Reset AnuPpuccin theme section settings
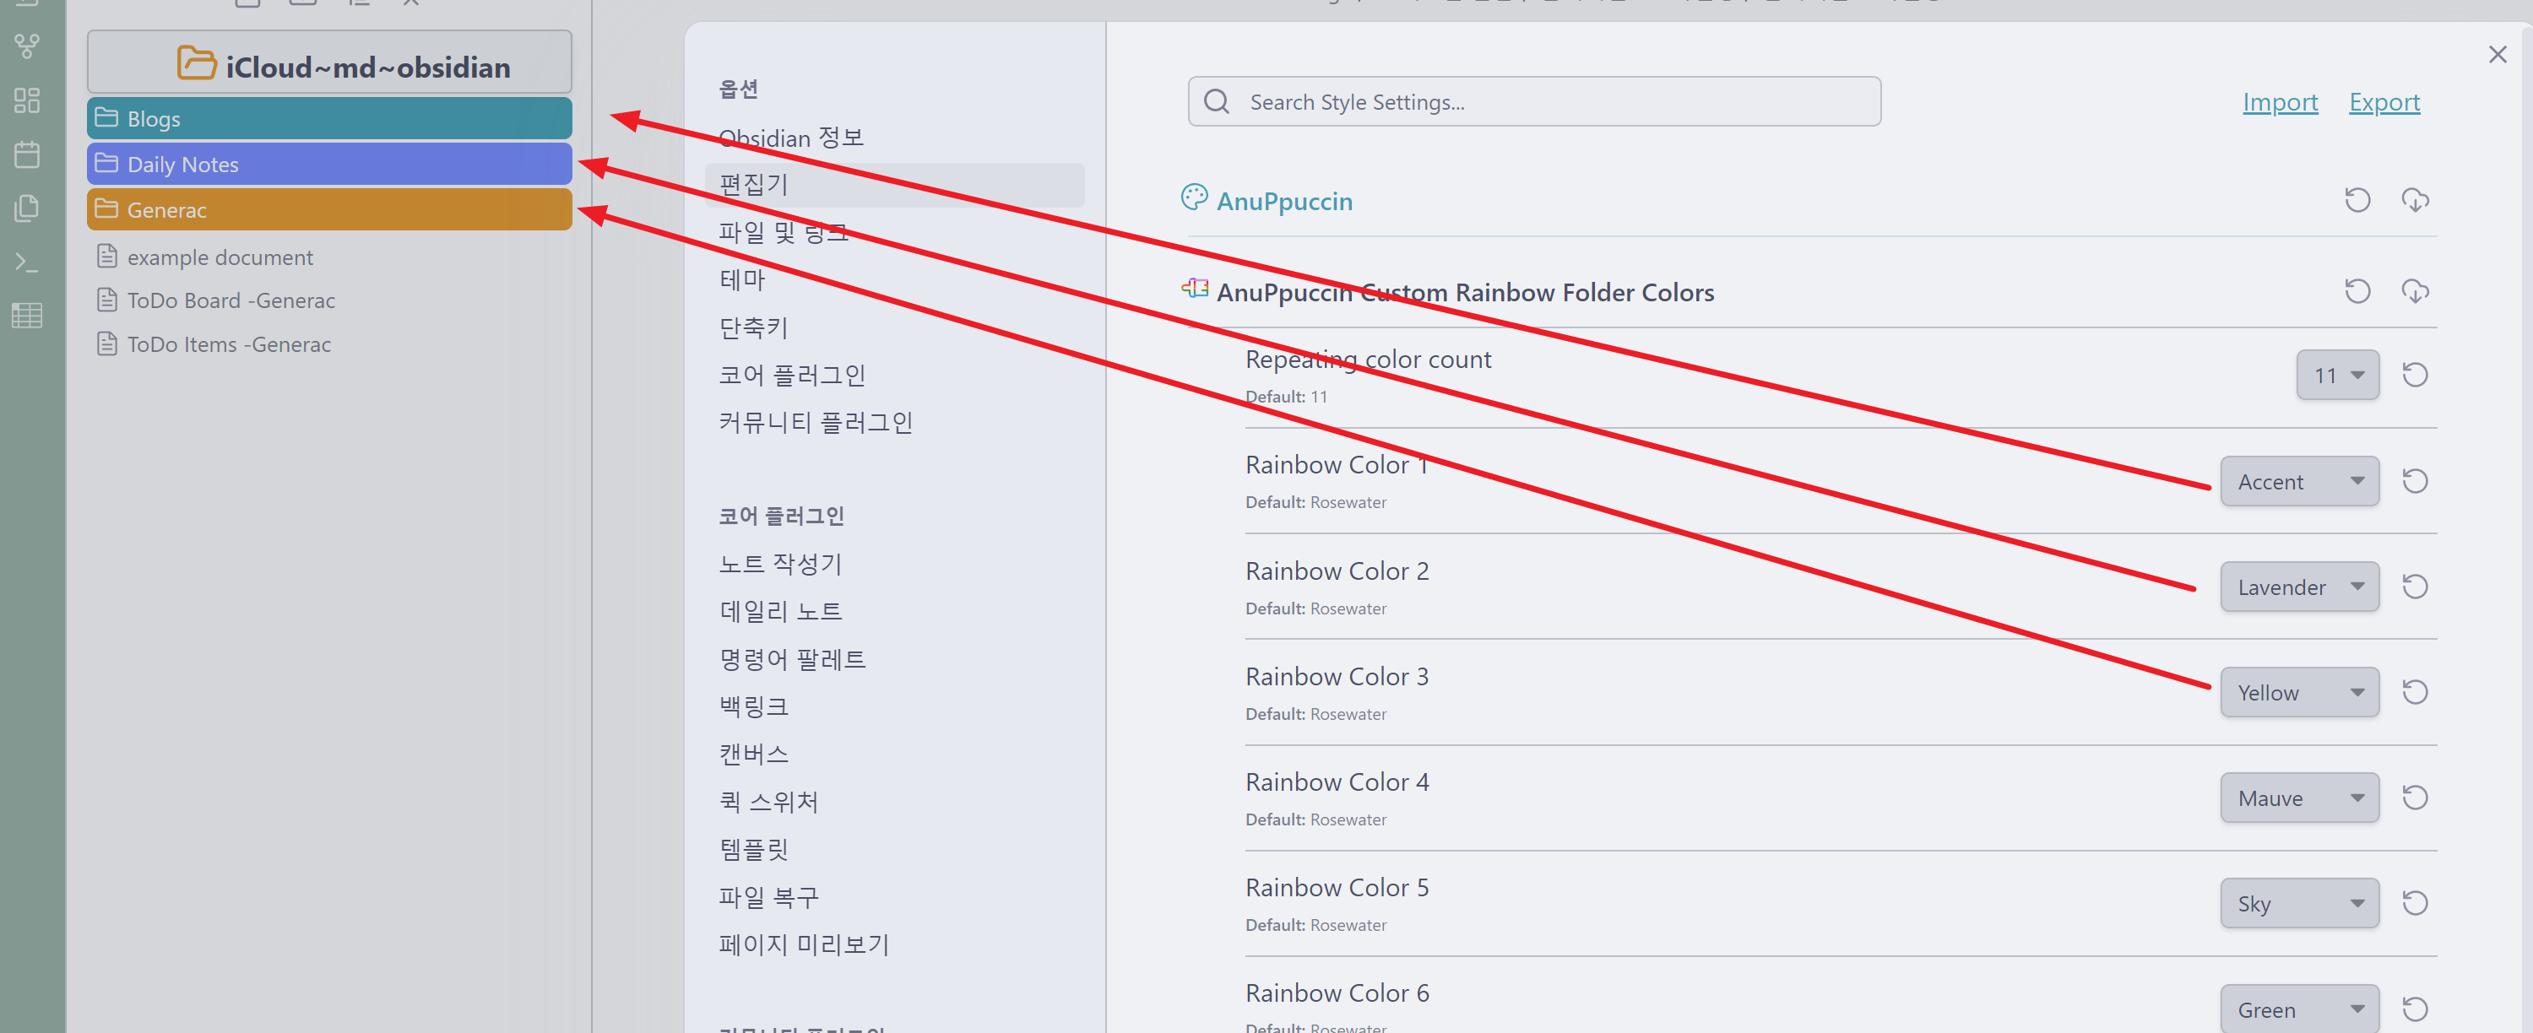Screen dimensions: 2533x1033 (2357, 201)
